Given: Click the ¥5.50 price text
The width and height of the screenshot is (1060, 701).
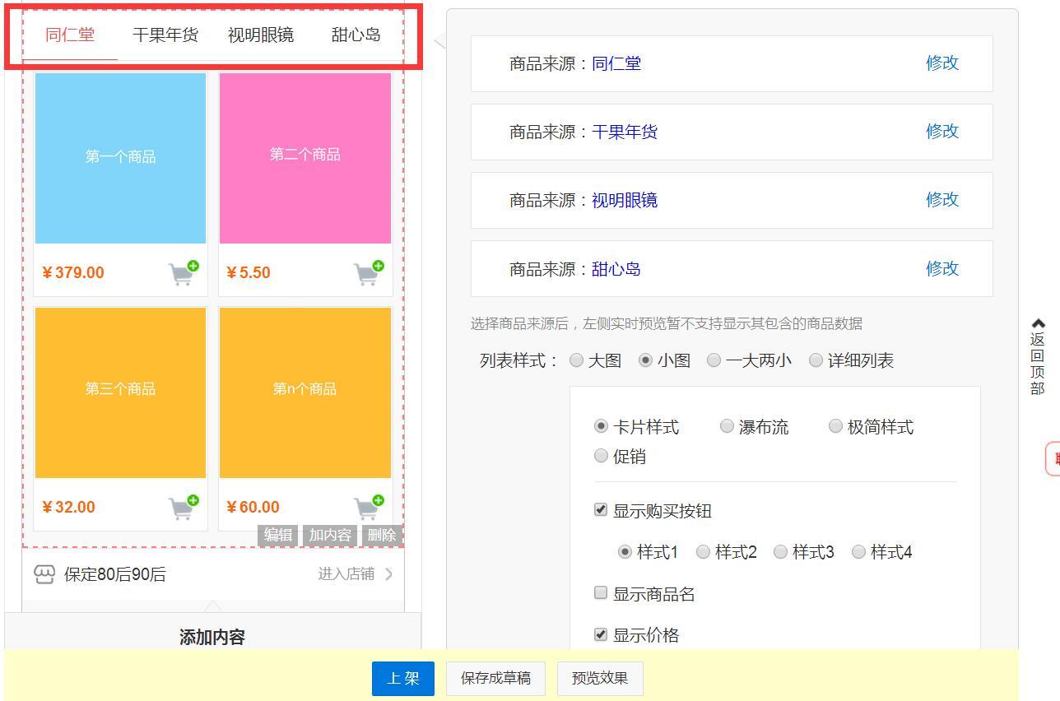Looking at the screenshot, I should [x=249, y=272].
